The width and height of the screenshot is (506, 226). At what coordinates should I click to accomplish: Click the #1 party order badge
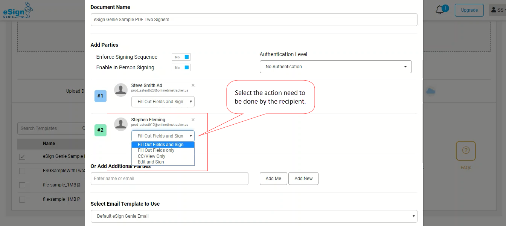(101, 96)
